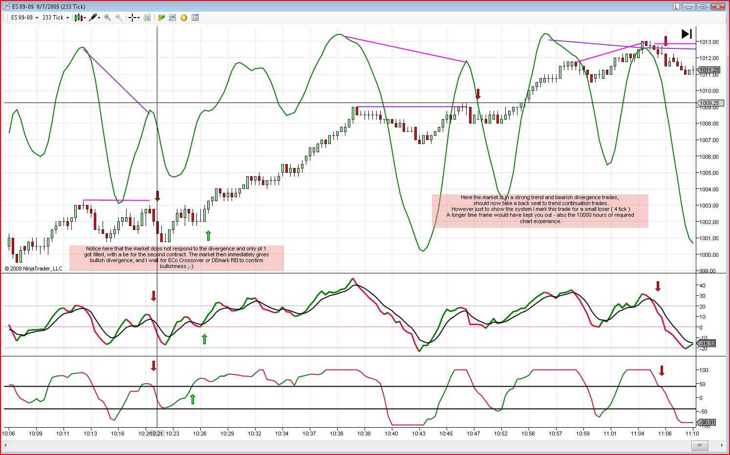The height and width of the screenshot is (455, 730).
Task: Open the chart style candlestick icon
Action: (79, 18)
